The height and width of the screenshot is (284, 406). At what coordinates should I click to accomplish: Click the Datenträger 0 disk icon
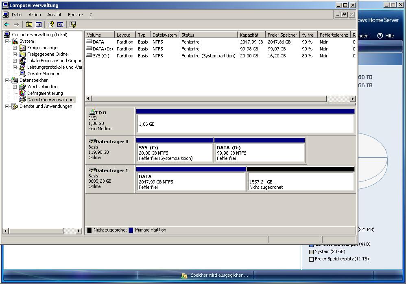point(92,141)
